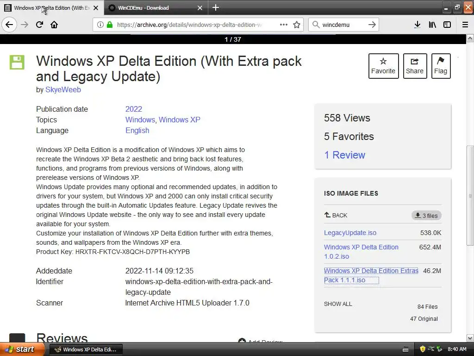Close the Windows XP Delta Edition tab

click(x=96, y=8)
